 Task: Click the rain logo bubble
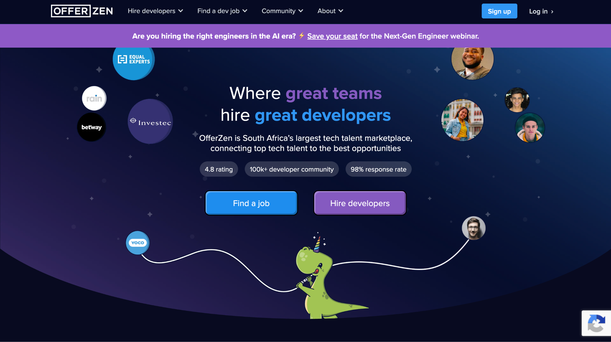(x=94, y=99)
